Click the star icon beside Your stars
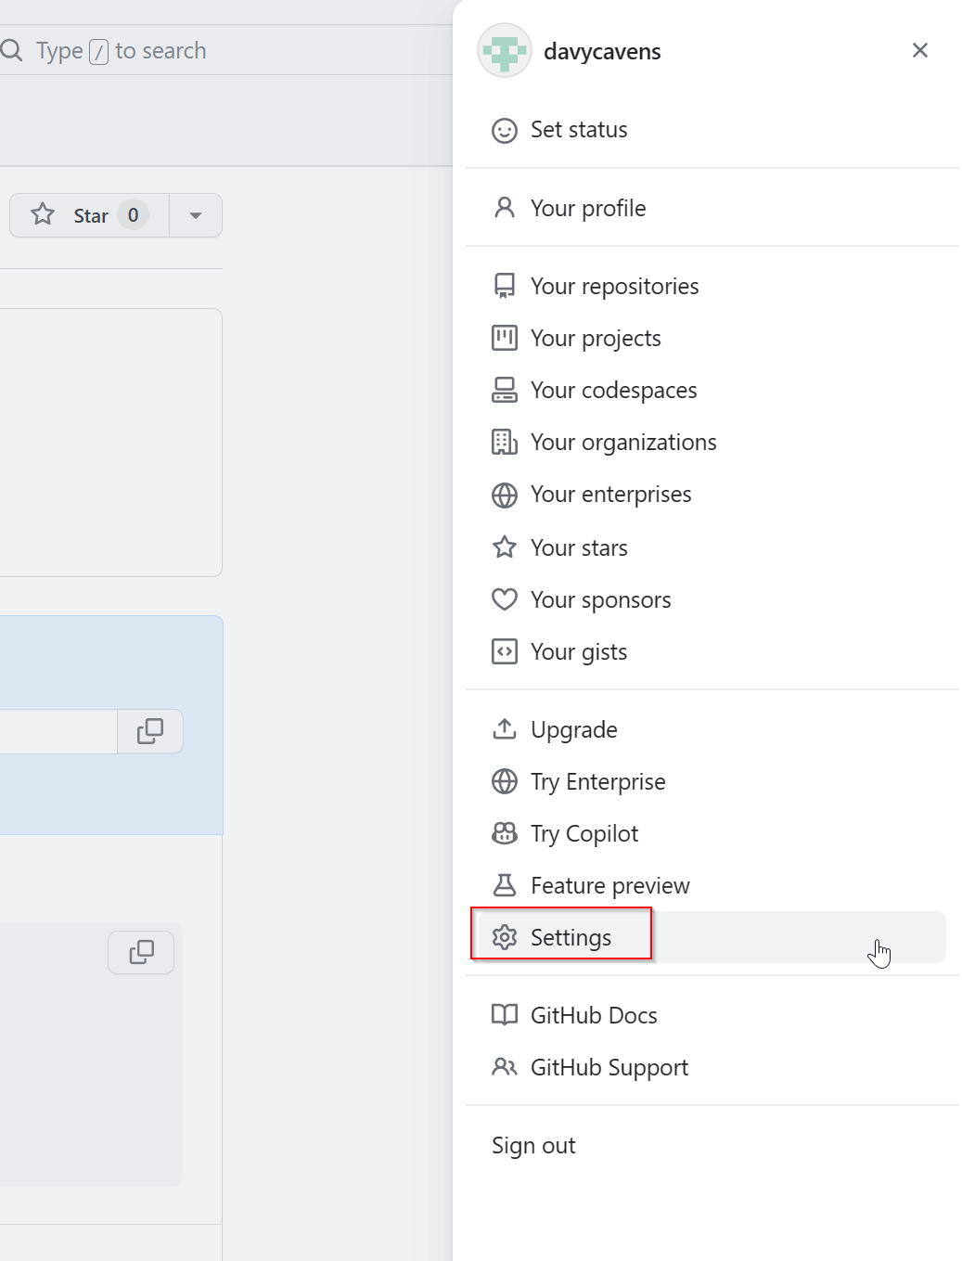Screen dimensions: 962x1261 point(505,547)
